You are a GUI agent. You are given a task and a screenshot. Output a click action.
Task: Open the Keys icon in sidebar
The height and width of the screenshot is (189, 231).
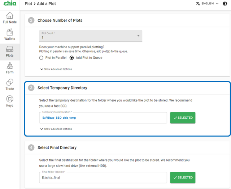pos(10,99)
